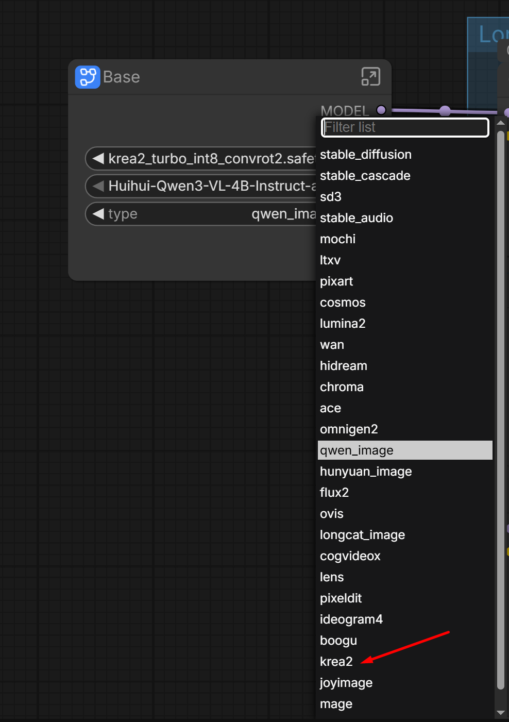Select the cosmos option
The height and width of the screenshot is (722, 509).
point(405,303)
